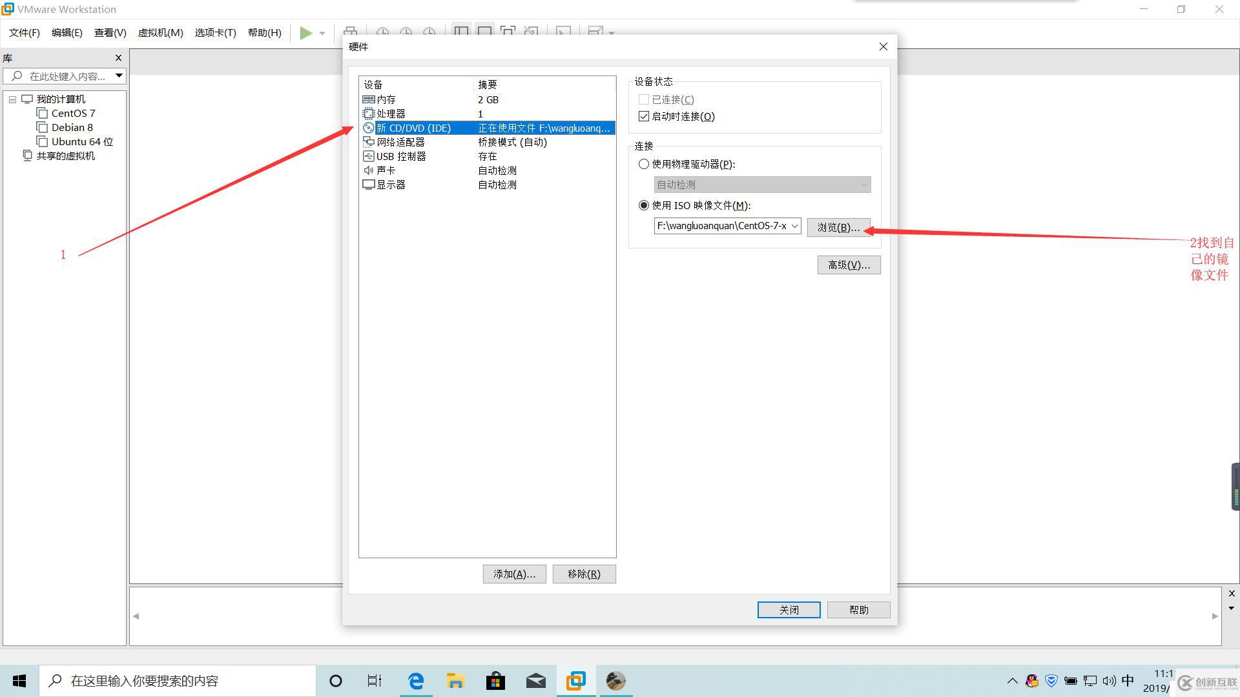
Task: Select the Debian 8 virtual machine
Action: (x=72, y=128)
